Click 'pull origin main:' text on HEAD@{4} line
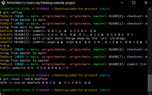This screenshot has height=95, width=152. (x=48, y=38)
